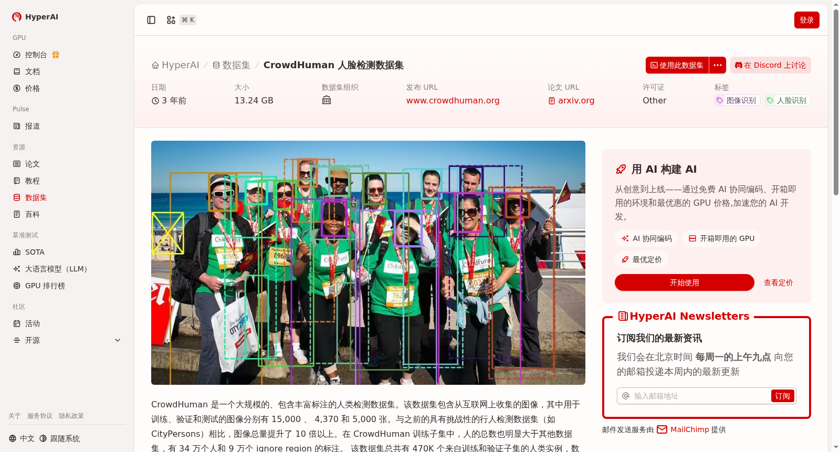Image resolution: width=840 pixels, height=452 pixels.
Task: Click the Other license value
Action: point(655,100)
